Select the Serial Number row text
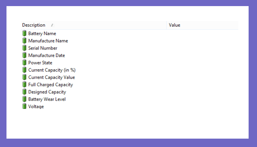Viewport: 257px width, 147px height. (x=43, y=48)
